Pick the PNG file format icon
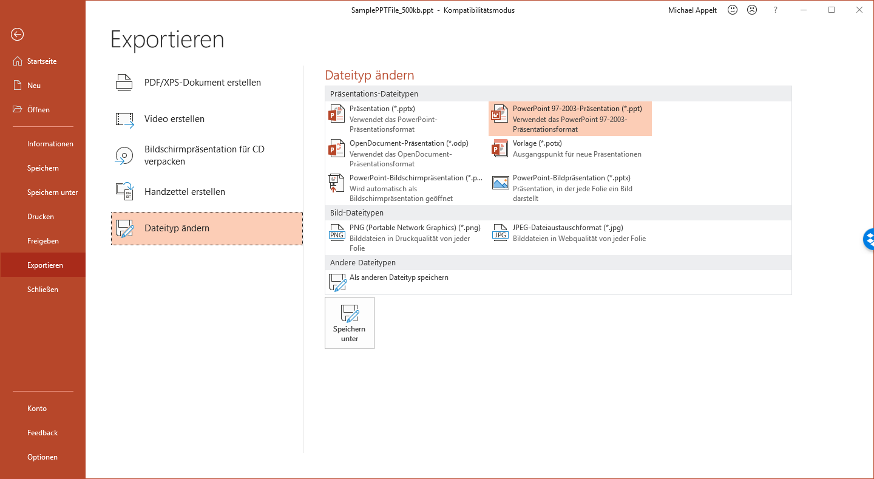874x479 pixels. coord(337,233)
